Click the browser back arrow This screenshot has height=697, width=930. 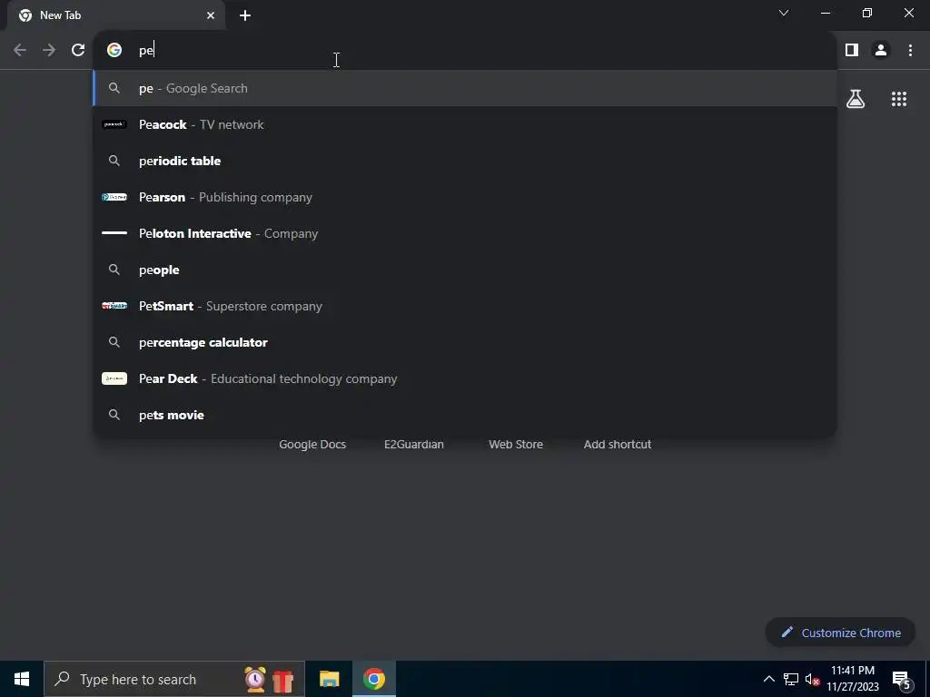click(x=20, y=51)
